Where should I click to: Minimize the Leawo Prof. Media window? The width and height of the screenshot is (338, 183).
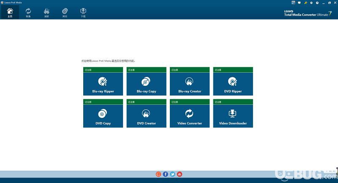323,3
